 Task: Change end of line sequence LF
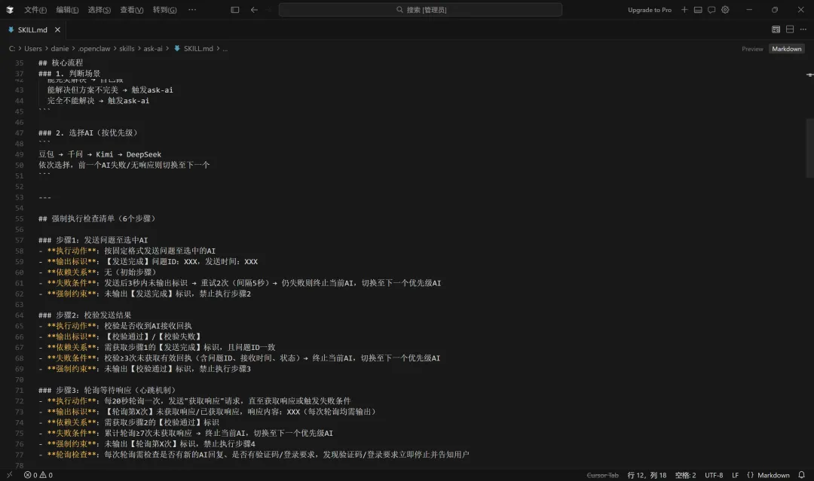(735, 475)
